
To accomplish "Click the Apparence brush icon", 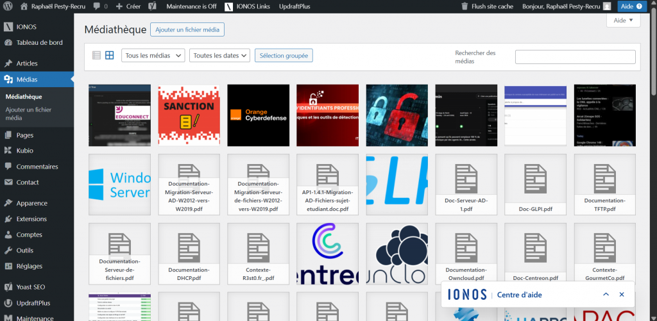I will point(8,203).
